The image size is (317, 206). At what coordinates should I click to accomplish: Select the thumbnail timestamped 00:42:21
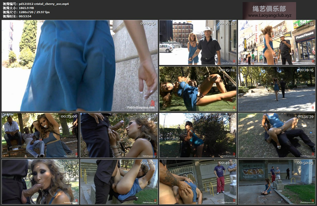coord(119,182)
